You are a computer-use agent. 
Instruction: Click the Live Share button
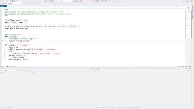[x=186, y=1]
